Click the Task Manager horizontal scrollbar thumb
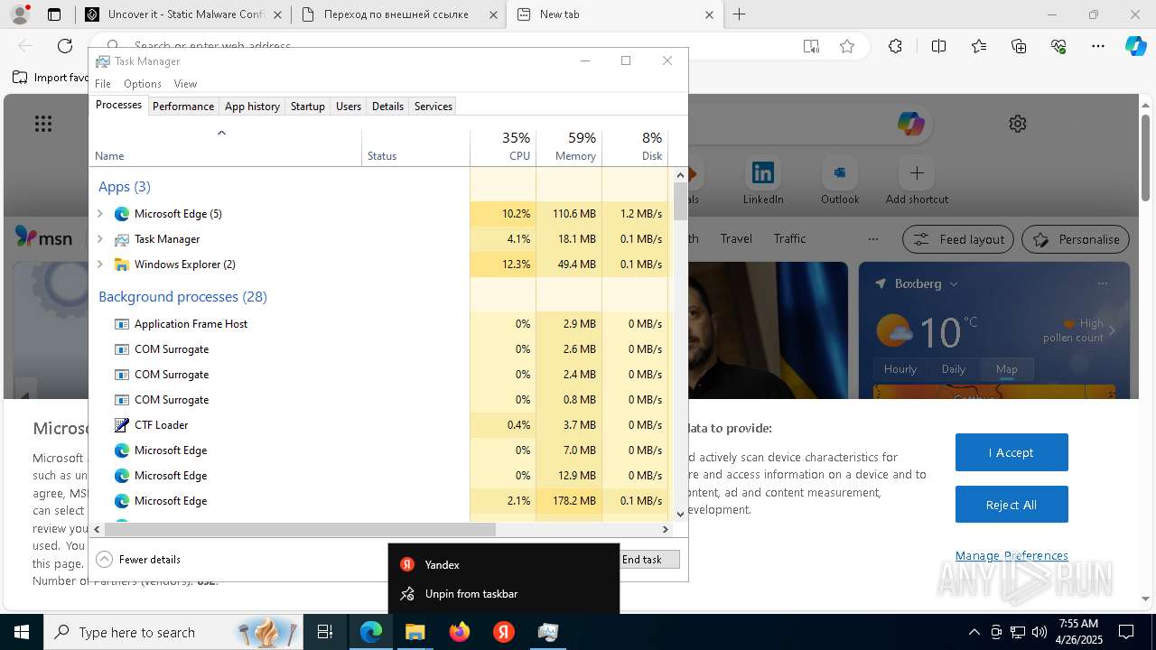1156x650 pixels. [300, 529]
